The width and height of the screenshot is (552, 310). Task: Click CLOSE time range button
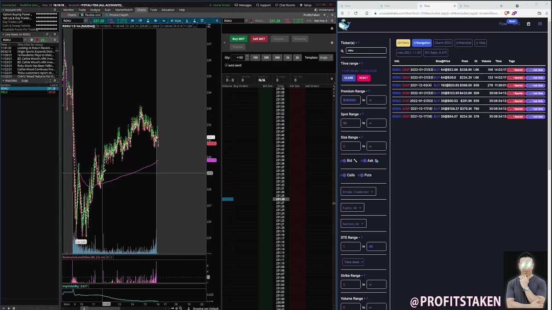(x=349, y=78)
